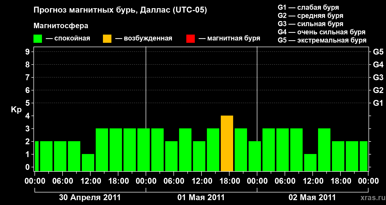Click the 00:00 label between 01 Мая and 02 Мая

257,181
